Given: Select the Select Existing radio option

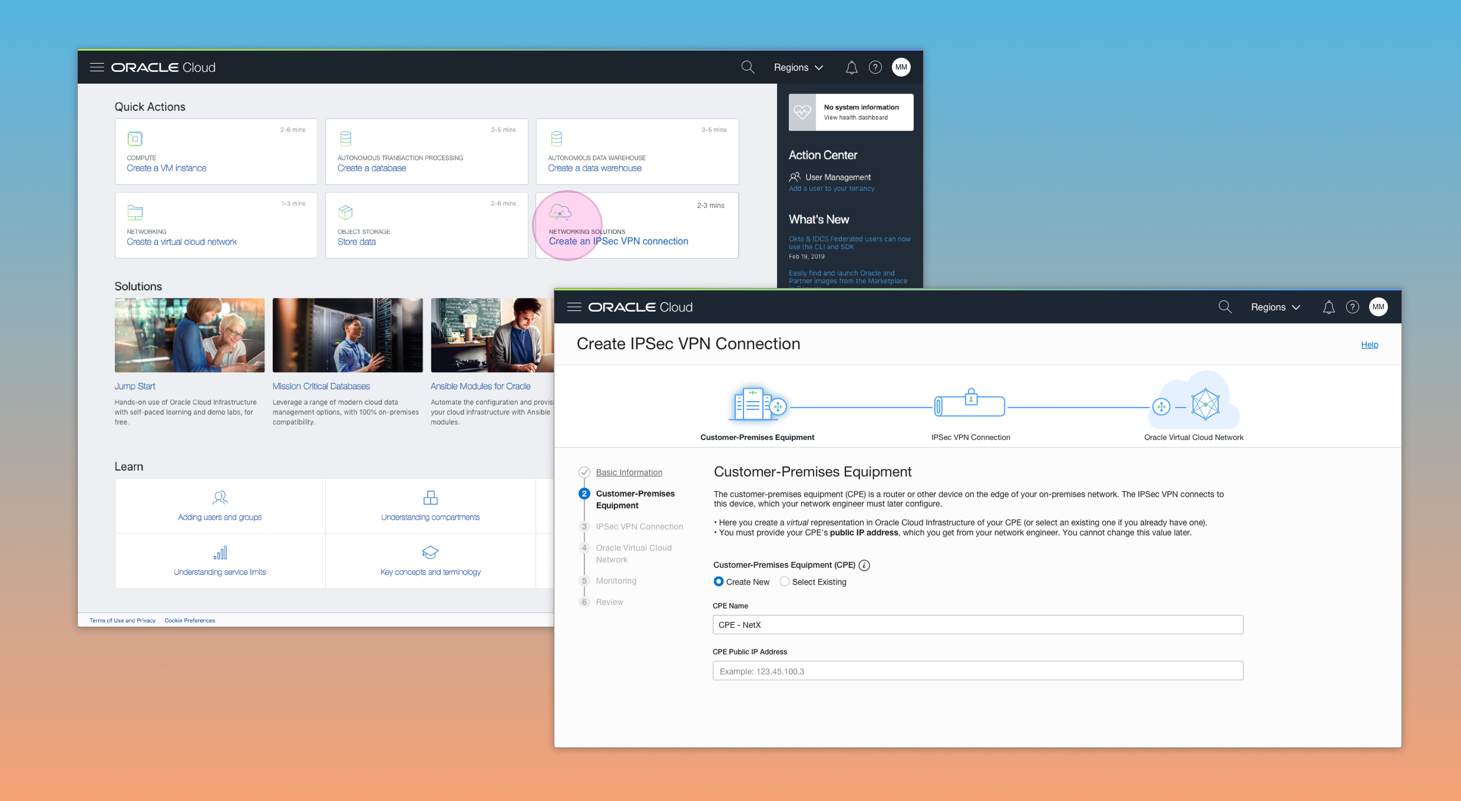Looking at the screenshot, I should click(x=785, y=581).
